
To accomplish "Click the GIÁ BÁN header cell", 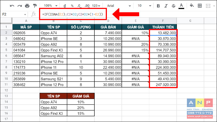I will (108, 27).
